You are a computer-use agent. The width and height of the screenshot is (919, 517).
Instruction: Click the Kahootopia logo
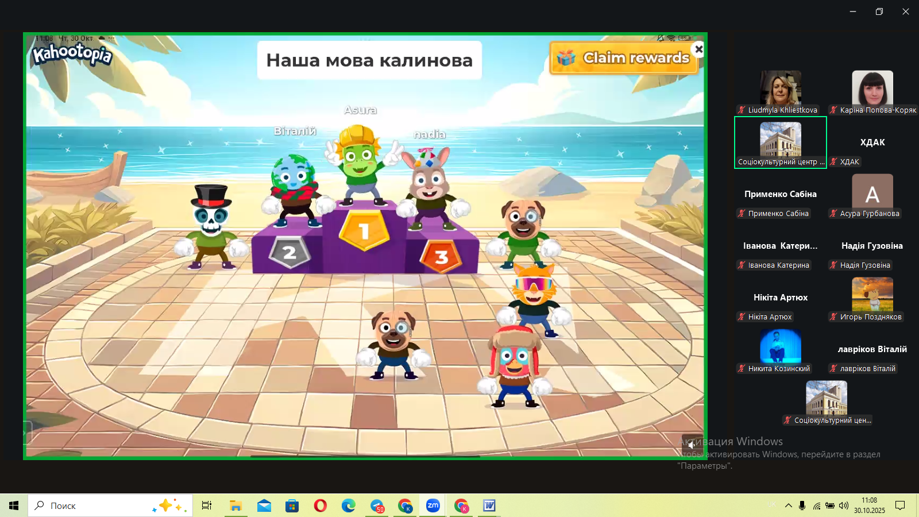coord(72,54)
